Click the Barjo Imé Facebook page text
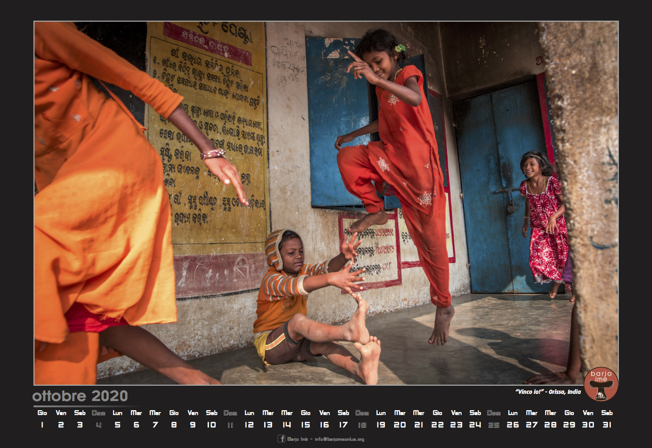This screenshot has height=448, width=652. (x=297, y=439)
